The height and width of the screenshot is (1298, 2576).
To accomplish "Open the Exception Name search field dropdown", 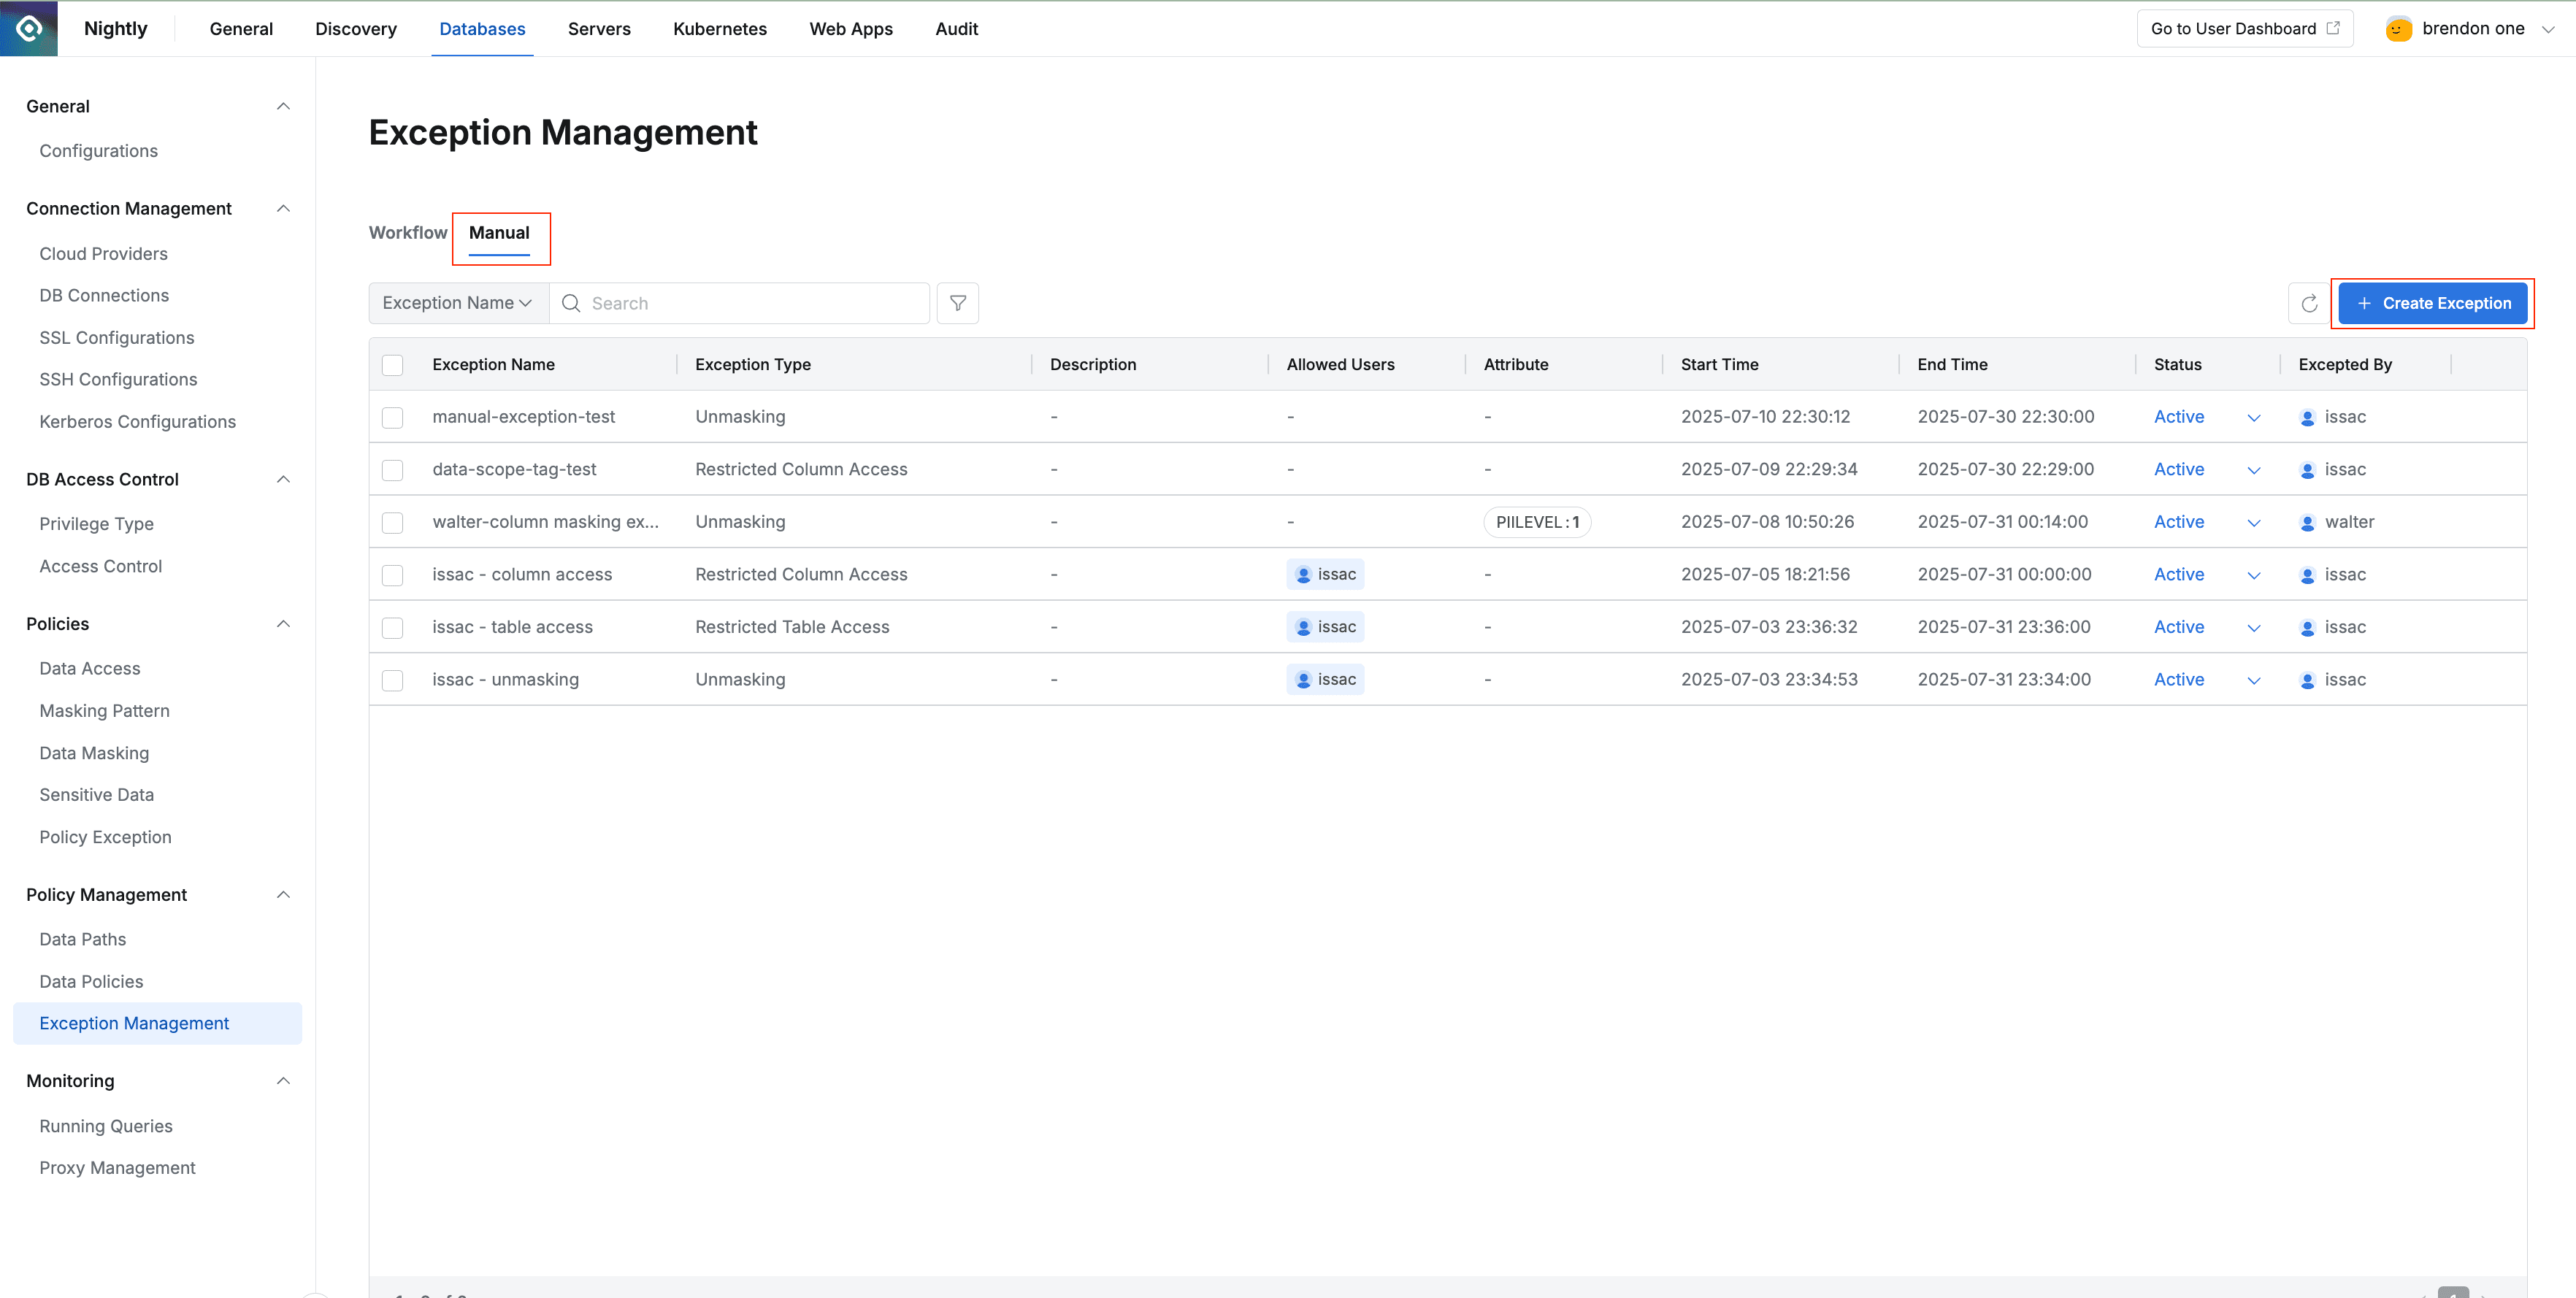I will pyautogui.click(x=456, y=303).
